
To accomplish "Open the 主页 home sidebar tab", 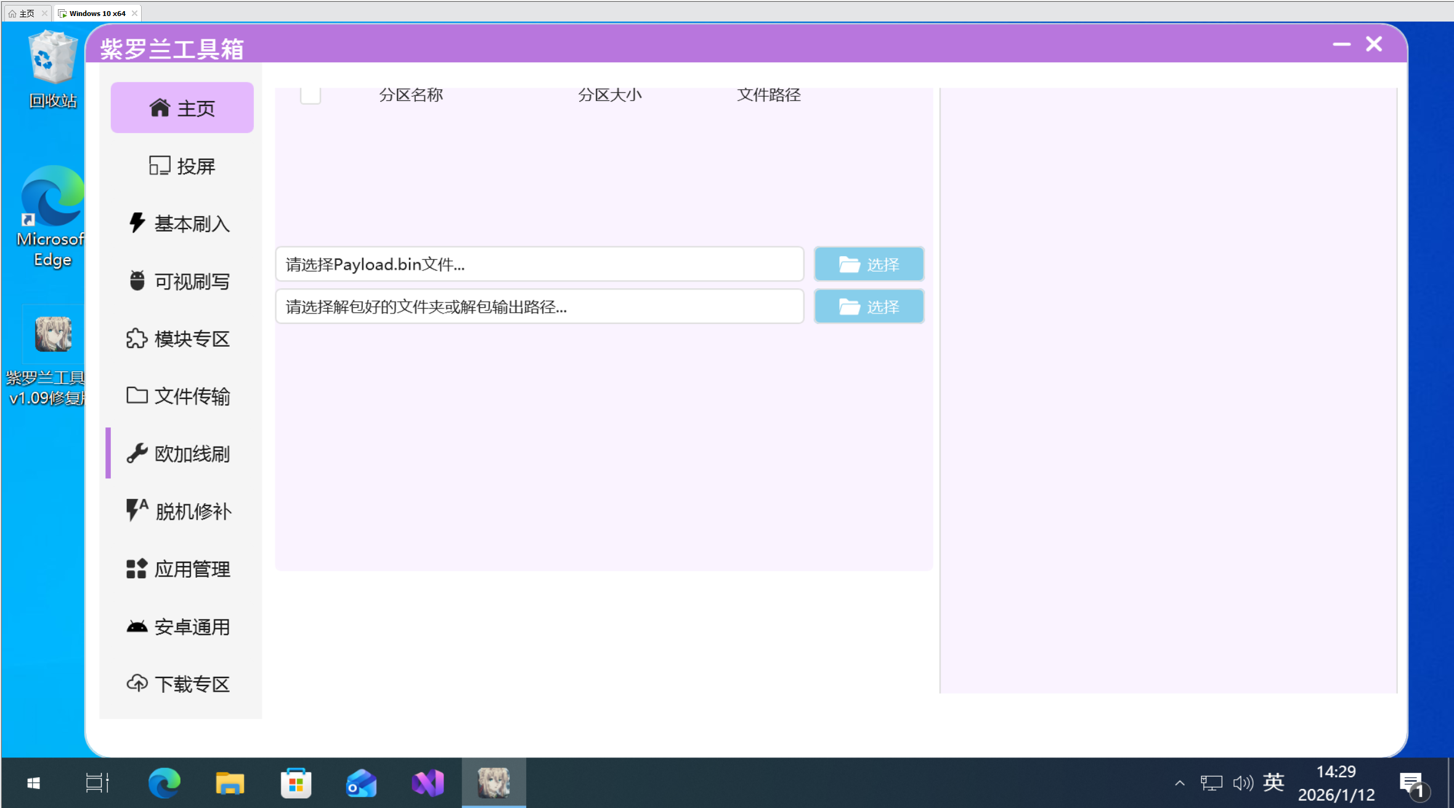I will click(182, 108).
